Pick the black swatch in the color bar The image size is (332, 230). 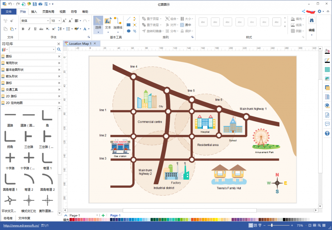click(x=284, y=220)
